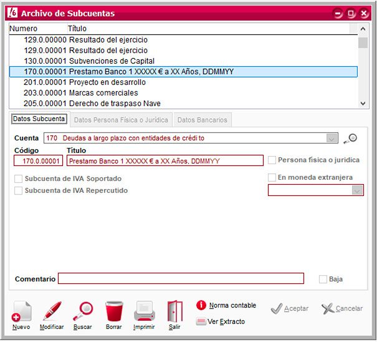Click the Título input field
This screenshot has width=377, height=342.
click(x=165, y=161)
